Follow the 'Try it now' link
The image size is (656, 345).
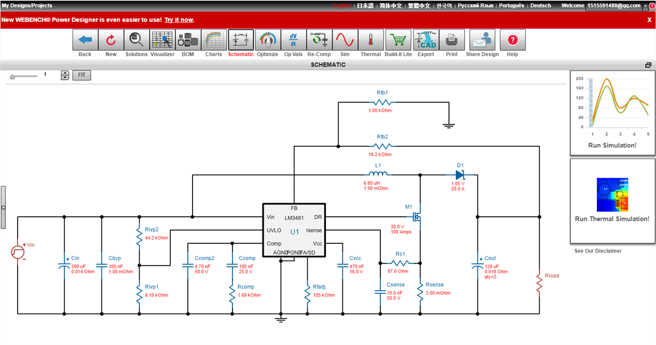pyautogui.click(x=179, y=20)
